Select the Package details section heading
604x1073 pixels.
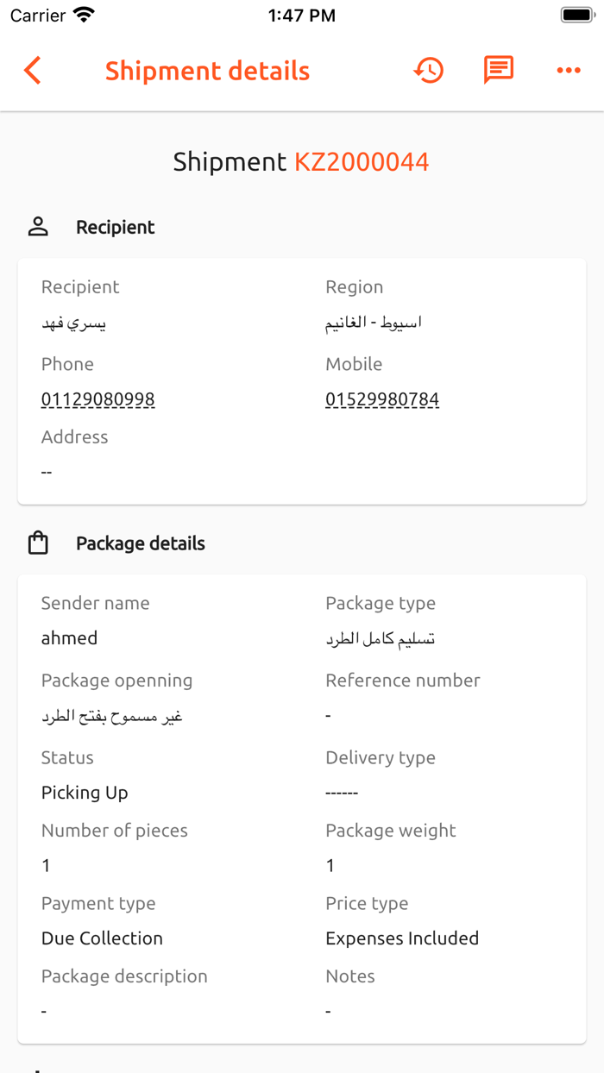click(141, 543)
